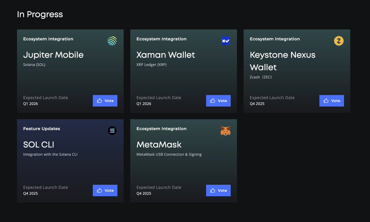370x222 pixels.
Task: Vote for SOL CLI
Action: [105, 191]
